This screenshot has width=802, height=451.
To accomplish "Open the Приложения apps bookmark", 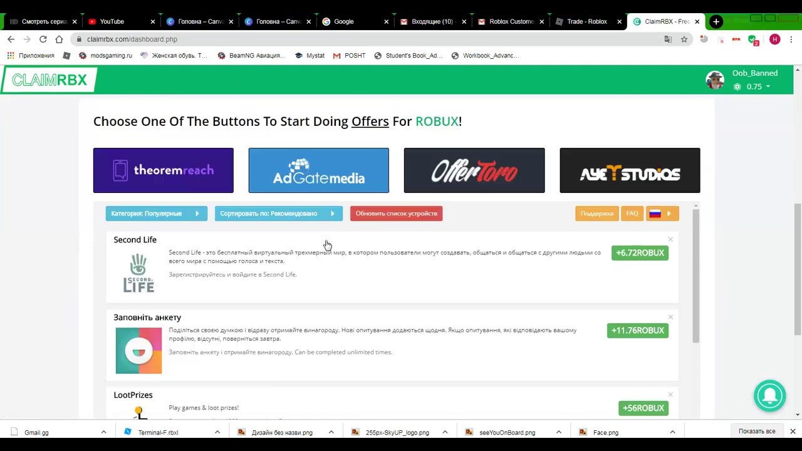I will coord(31,55).
